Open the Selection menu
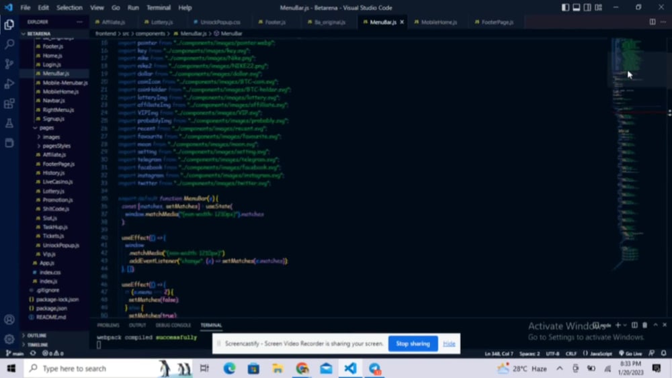This screenshot has width=672, height=378. tap(69, 7)
